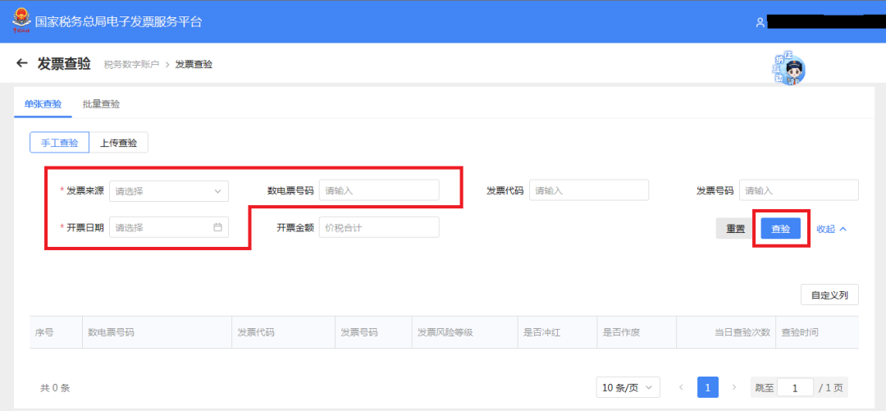Focus the 发票号码 input field
This screenshot has width=886, height=411.
[x=799, y=190]
